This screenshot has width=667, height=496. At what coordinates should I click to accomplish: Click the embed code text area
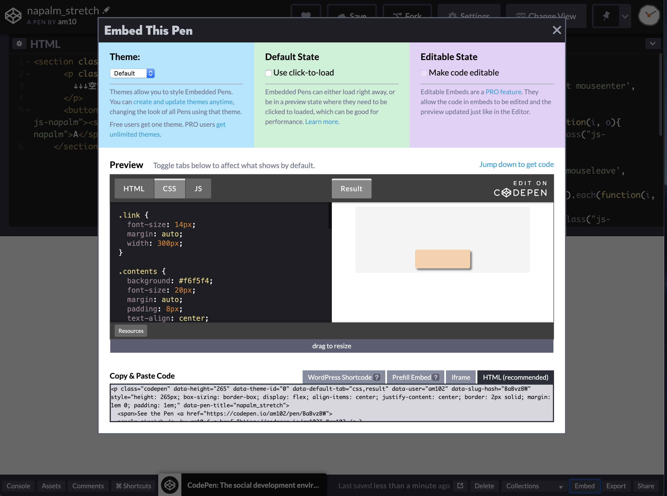(x=332, y=403)
